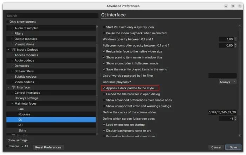Toggle Save the recently played items checkbox
Screen dimensions: 246x155
(104, 69)
